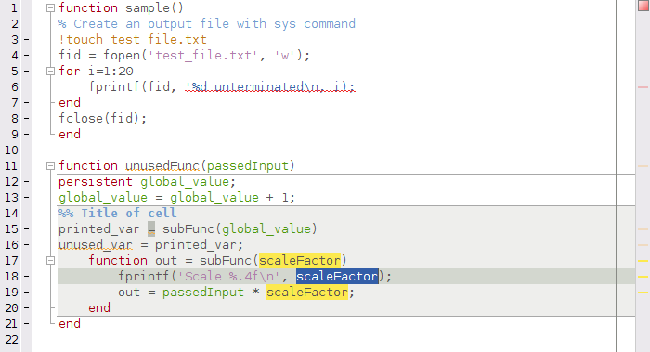
Task: Click highlighted scaleFactor on line 19
Action: pos(307,293)
